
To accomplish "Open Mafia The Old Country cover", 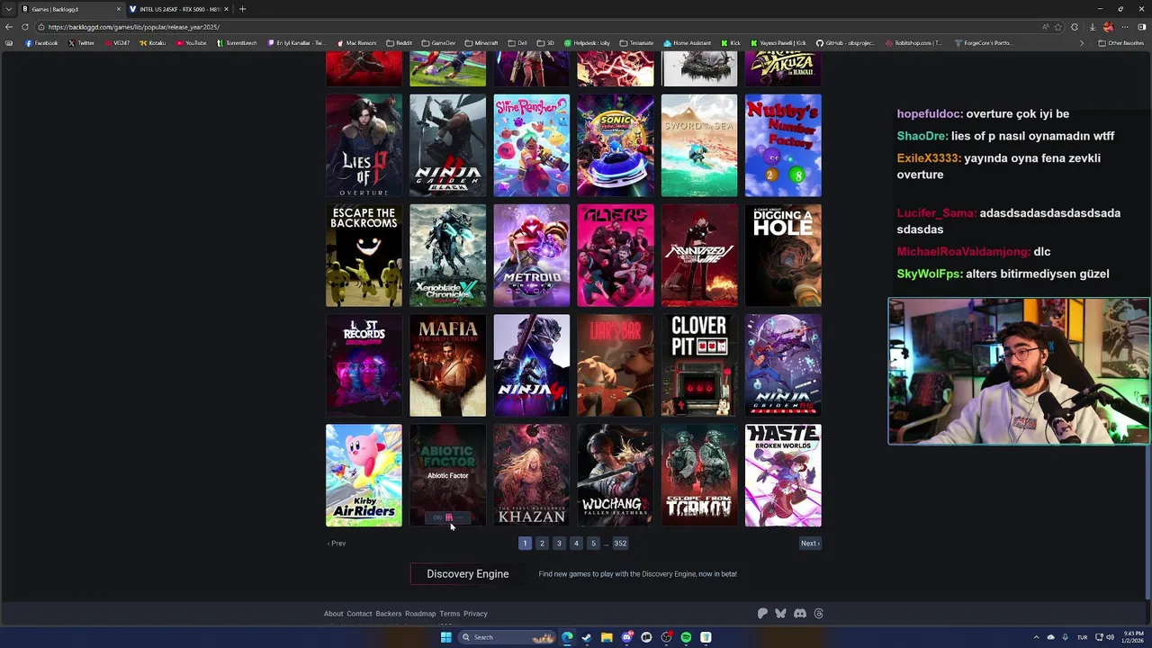I will [447, 365].
